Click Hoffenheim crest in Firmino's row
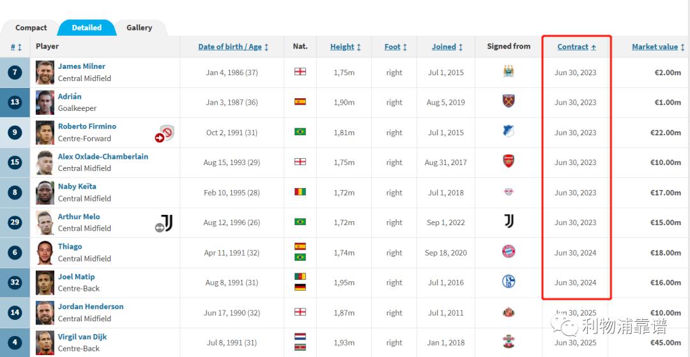The width and height of the screenshot is (690, 357). [509, 131]
